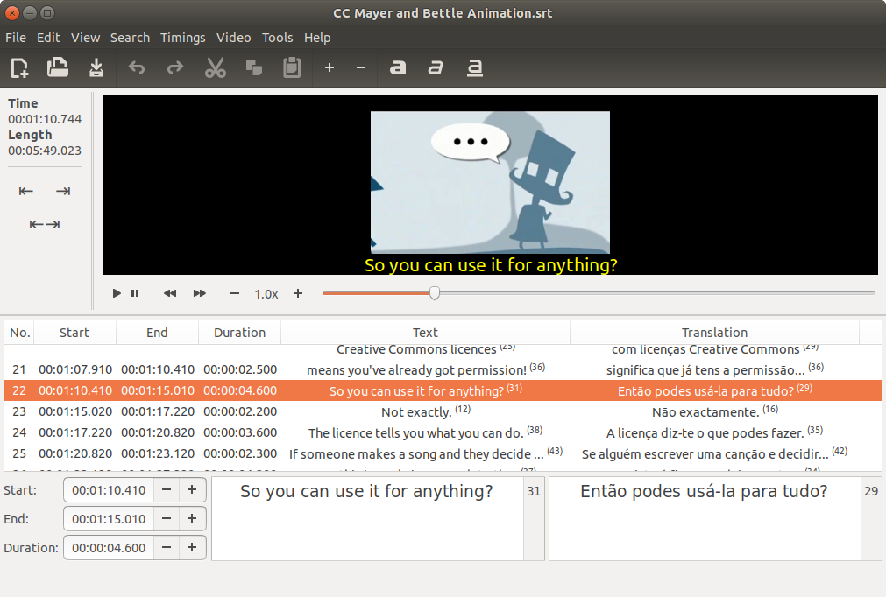Set subtitle end time from video position
This screenshot has width=886, height=597.
click(62, 191)
